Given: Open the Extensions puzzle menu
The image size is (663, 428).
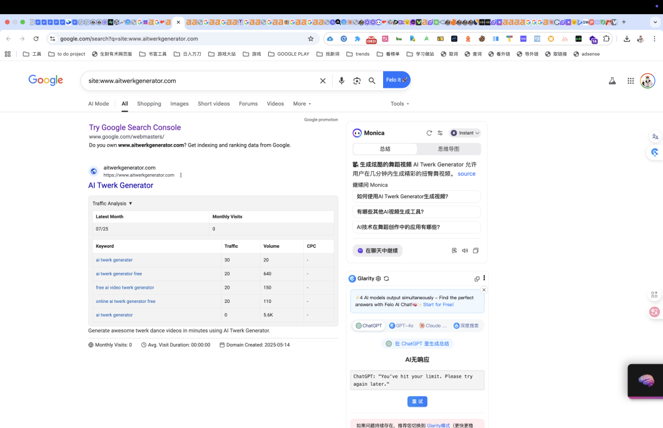Looking at the screenshot, I should 607,39.
